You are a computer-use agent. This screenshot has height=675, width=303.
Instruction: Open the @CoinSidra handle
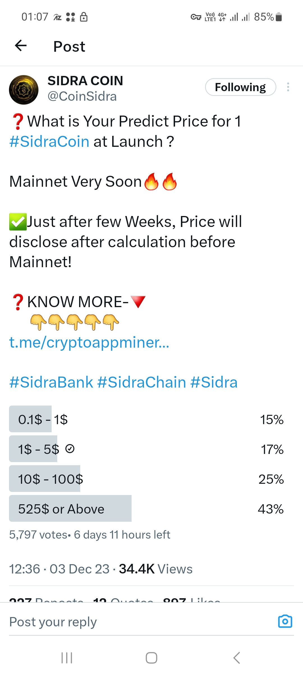pos(82,96)
